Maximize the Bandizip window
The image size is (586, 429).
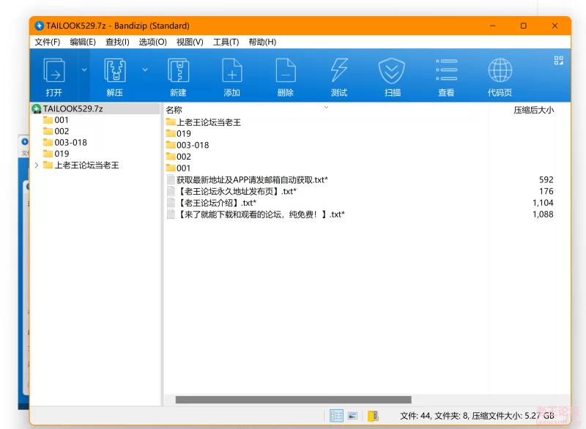[x=524, y=26]
